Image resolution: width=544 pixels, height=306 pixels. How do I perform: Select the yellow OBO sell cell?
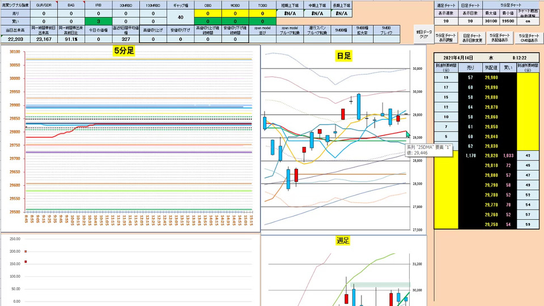pyautogui.click(x=208, y=14)
